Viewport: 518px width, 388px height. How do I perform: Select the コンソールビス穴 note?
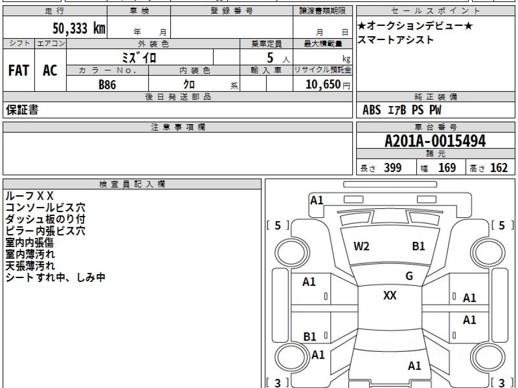46,208
